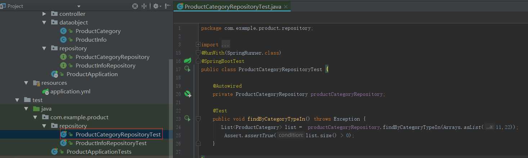Select the ProductCategory class icon

tap(63, 31)
